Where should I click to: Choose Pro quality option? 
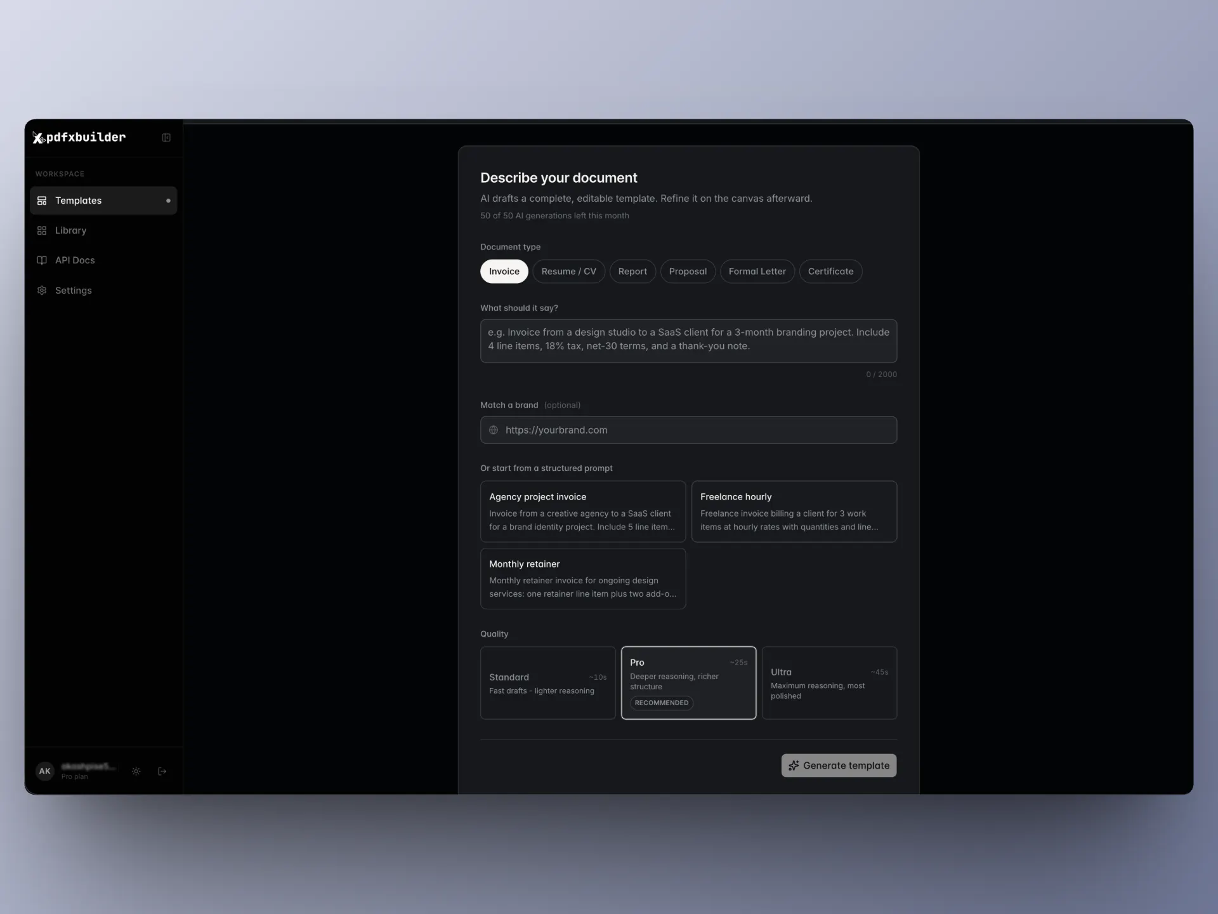(688, 683)
